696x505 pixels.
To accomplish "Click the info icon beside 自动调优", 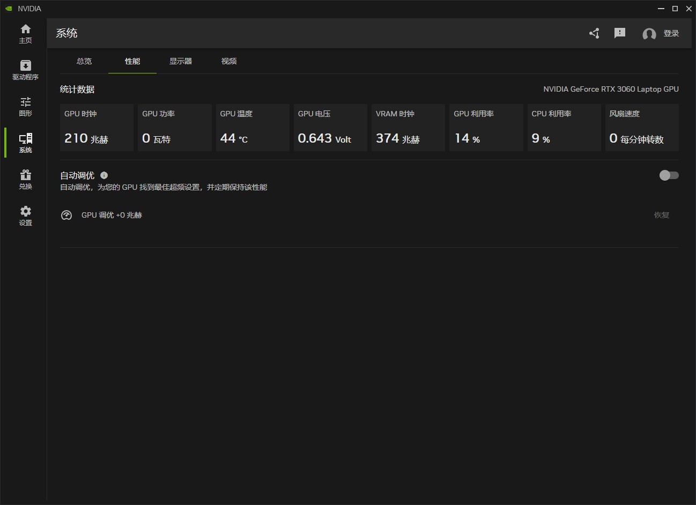I will (104, 175).
